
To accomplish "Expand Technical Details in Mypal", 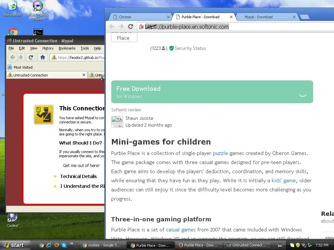I will (x=78, y=176).
